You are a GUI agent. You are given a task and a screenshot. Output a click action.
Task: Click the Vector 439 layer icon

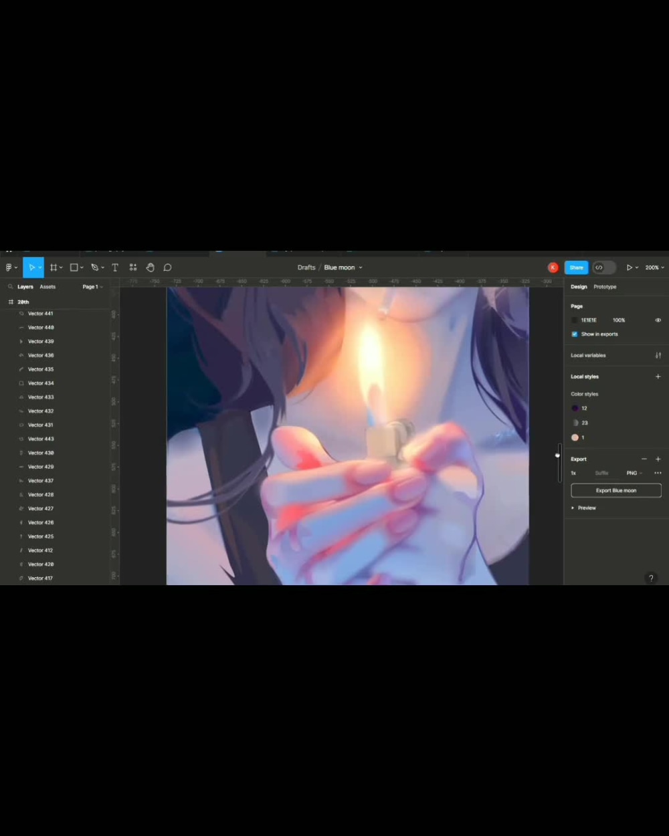pos(21,342)
